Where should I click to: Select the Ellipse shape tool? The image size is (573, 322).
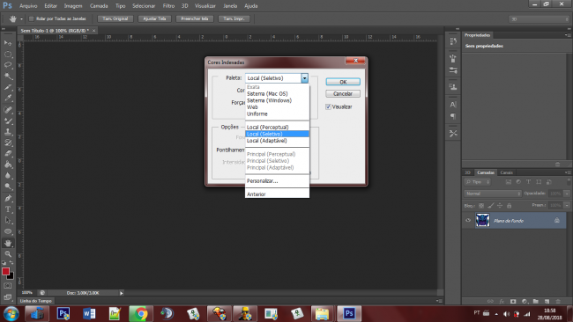pyautogui.click(x=8, y=231)
